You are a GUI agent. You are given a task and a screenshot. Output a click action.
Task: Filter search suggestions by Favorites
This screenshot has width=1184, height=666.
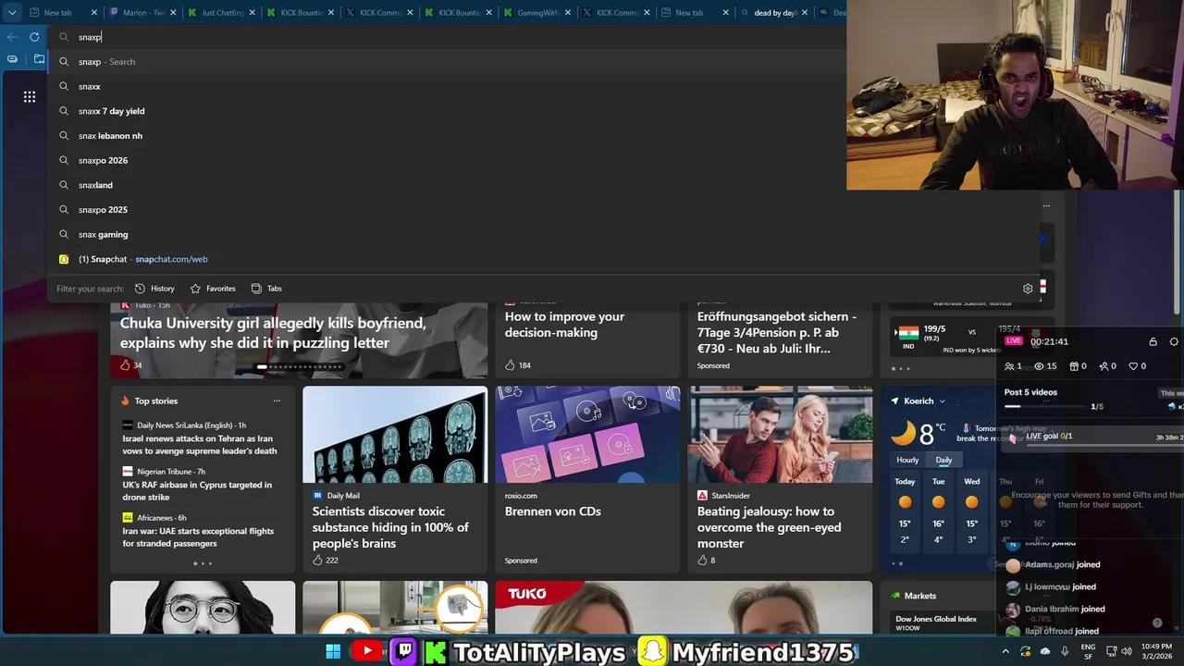coord(213,289)
